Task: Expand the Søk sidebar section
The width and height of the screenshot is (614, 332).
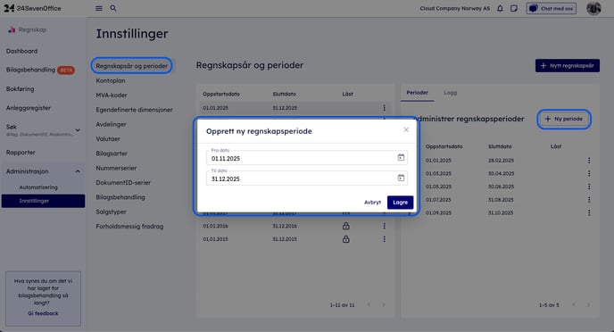Action: coord(78,130)
